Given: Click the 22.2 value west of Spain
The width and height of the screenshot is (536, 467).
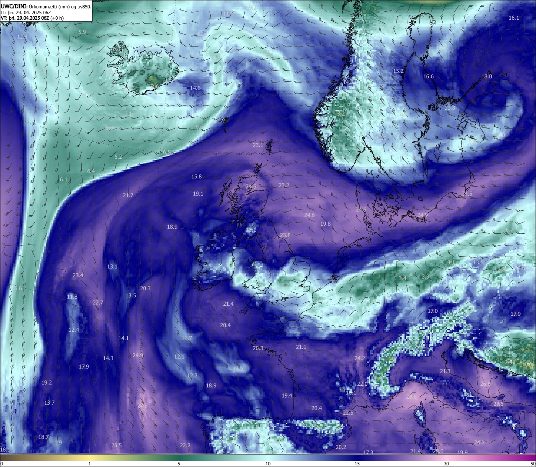Looking at the screenshot, I should [x=185, y=446].
